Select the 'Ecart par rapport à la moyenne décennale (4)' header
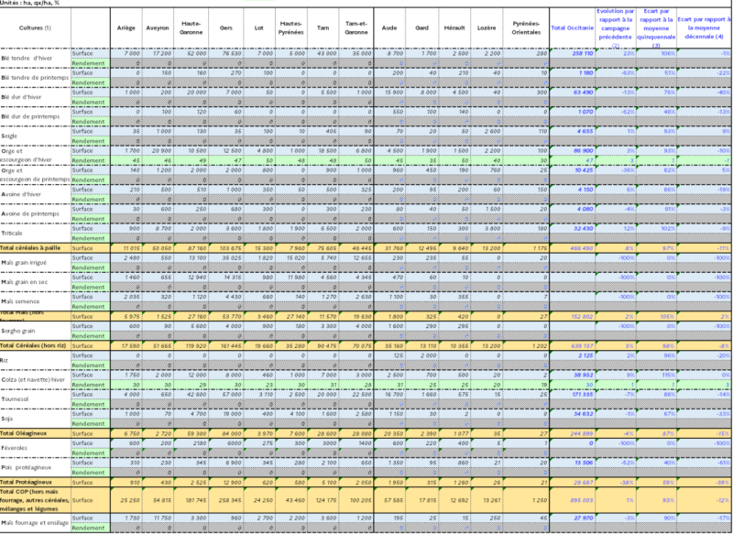Image resolution: width=733 pixels, height=534 pixels. click(x=704, y=28)
